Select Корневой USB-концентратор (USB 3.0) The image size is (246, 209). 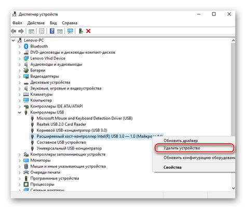72,130
